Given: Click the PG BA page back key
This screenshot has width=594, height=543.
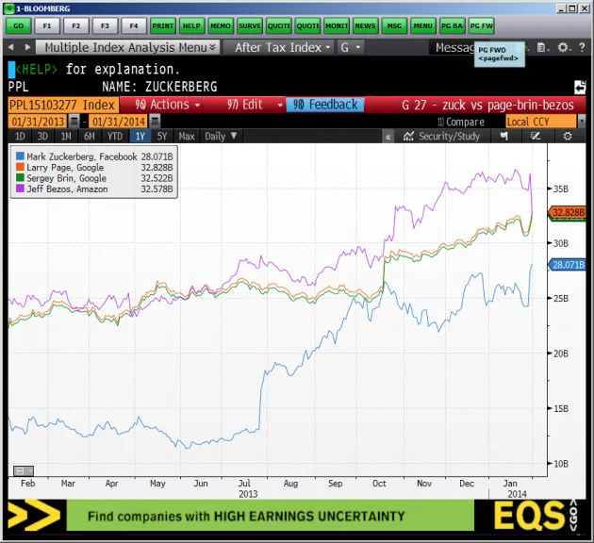Looking at the screenshot, I should pyautogui.click(x=452, y=25).
